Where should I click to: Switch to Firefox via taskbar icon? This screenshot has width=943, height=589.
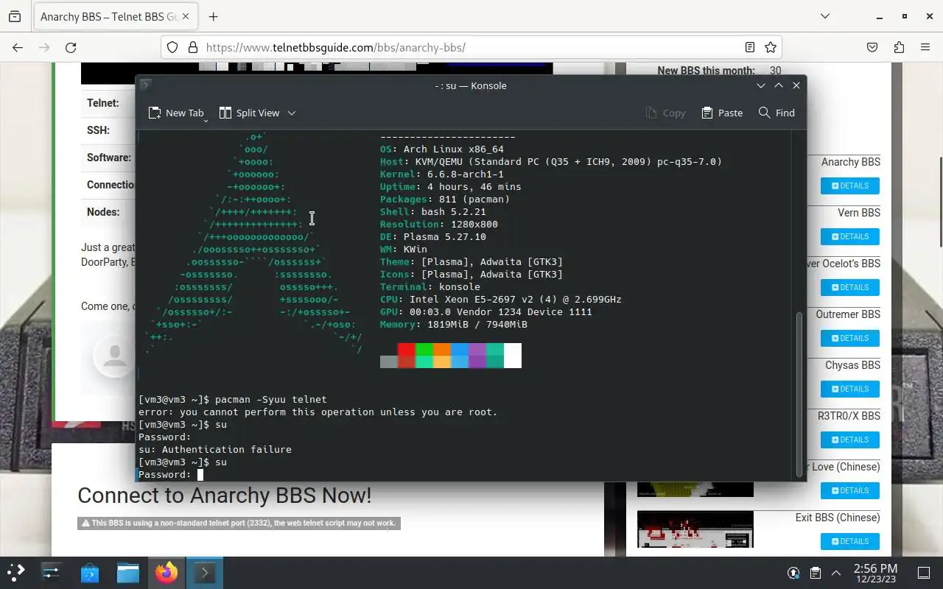click(166, 572)
